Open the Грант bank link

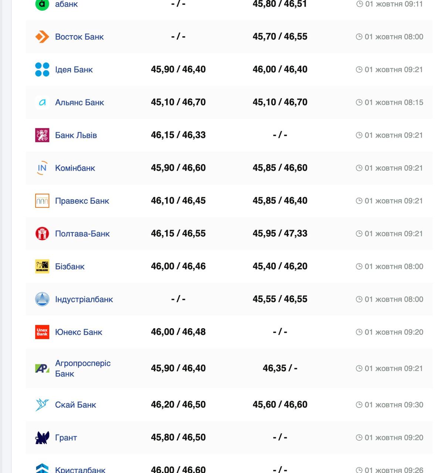66,438
